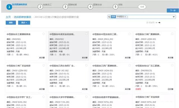179x108 pixels.
Task: Select the ZMGF-BJHL-002 card radio circle
Action: [44, 97]
